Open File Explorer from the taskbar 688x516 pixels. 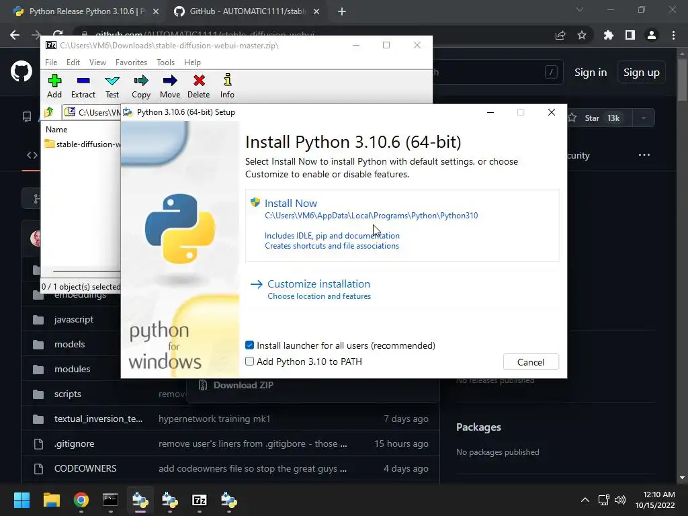click(x=51, y=500)
